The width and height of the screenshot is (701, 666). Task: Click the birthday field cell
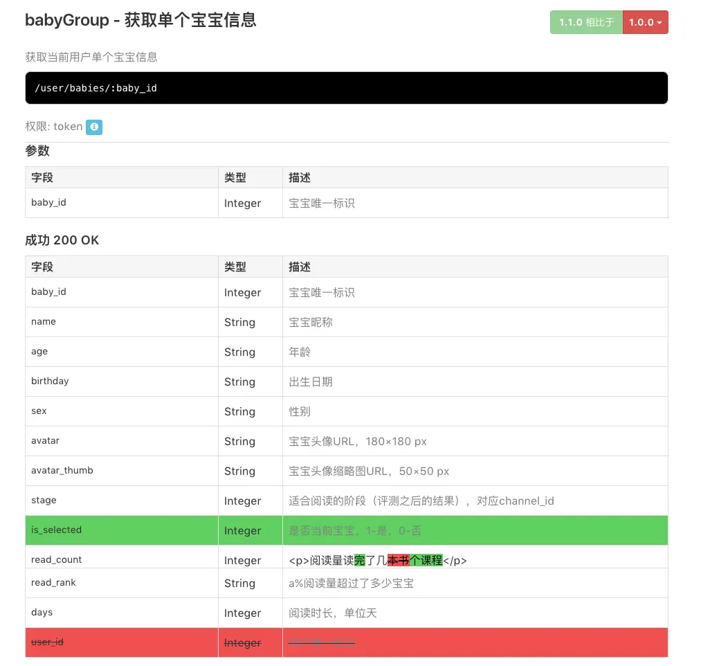(x=122, y=381)
